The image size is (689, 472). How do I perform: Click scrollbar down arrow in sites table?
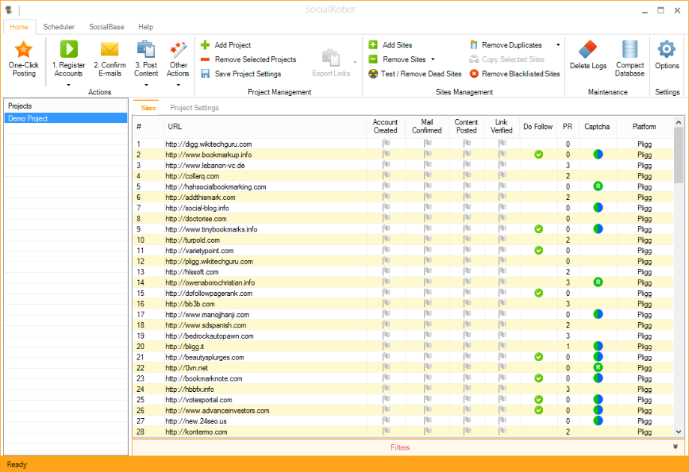[x=679, y=432]
